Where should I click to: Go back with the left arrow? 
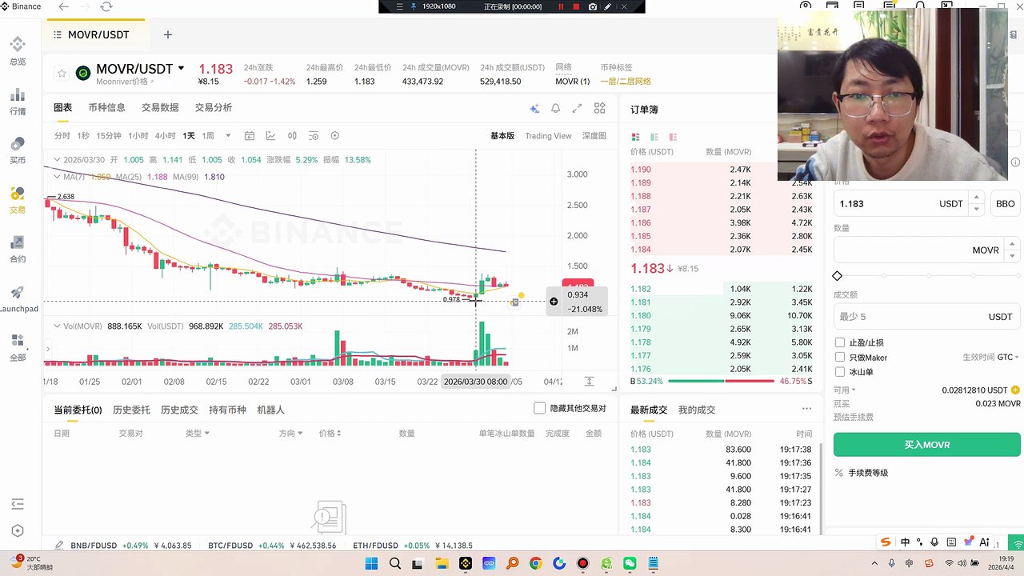[x=64, y=6]
